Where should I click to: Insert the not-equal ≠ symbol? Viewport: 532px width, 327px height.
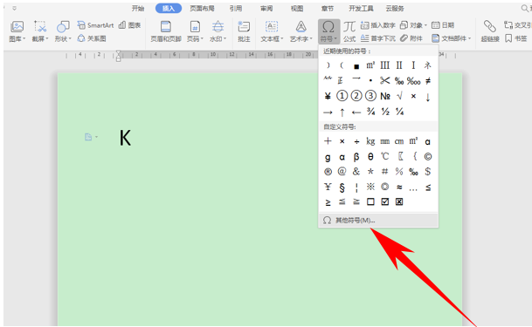tap(428, 81)
